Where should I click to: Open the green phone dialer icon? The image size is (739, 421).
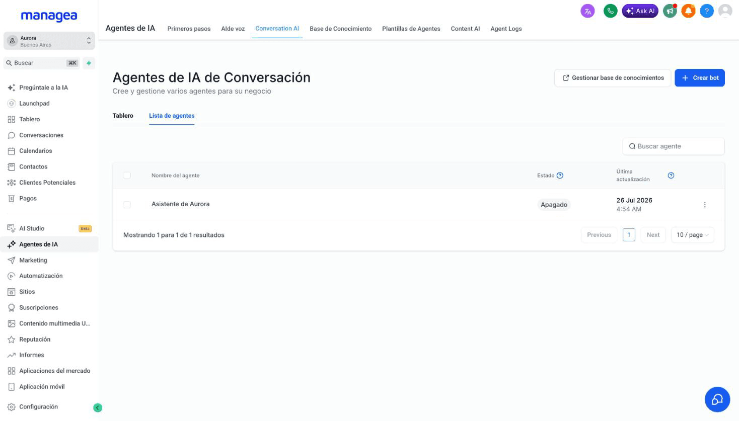(x=611, y=11)
